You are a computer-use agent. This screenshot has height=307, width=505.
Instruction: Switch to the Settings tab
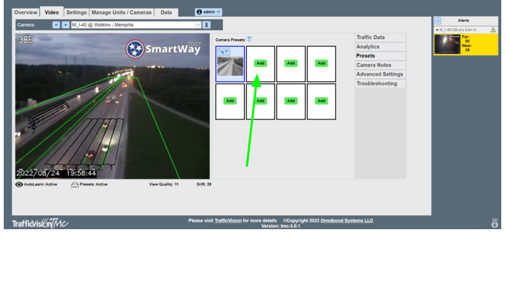(x=76, y=12)
